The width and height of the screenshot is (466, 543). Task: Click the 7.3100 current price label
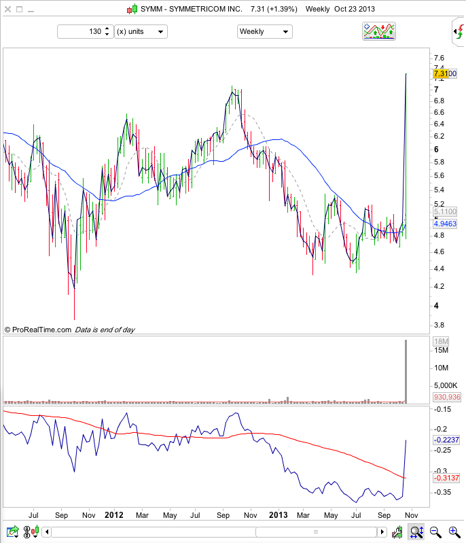[445, 73]
